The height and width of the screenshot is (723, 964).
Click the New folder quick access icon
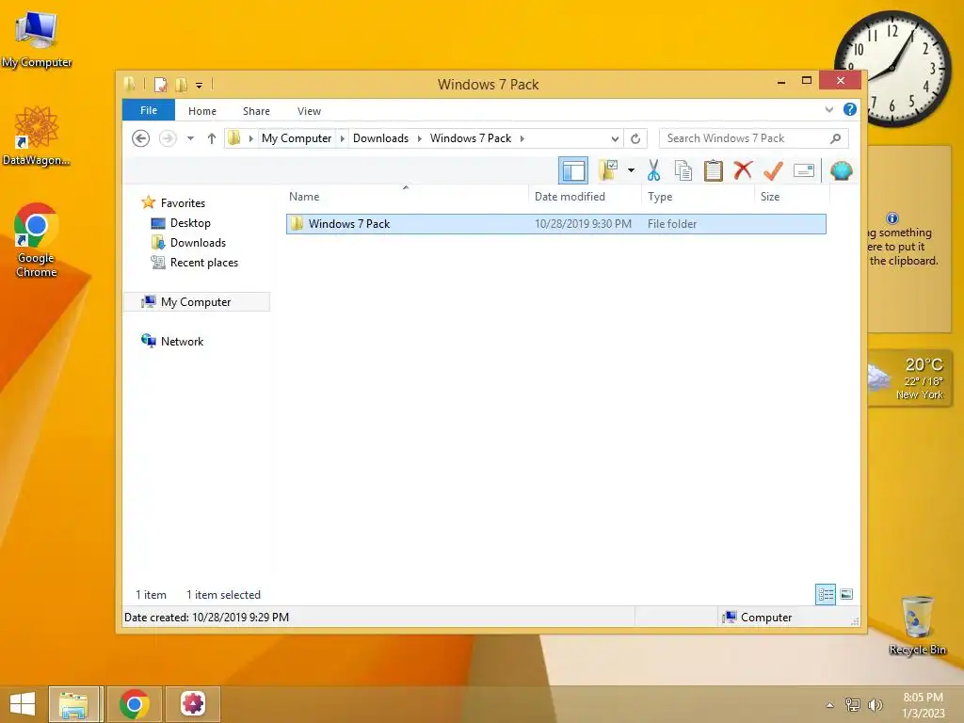[182, 84]
